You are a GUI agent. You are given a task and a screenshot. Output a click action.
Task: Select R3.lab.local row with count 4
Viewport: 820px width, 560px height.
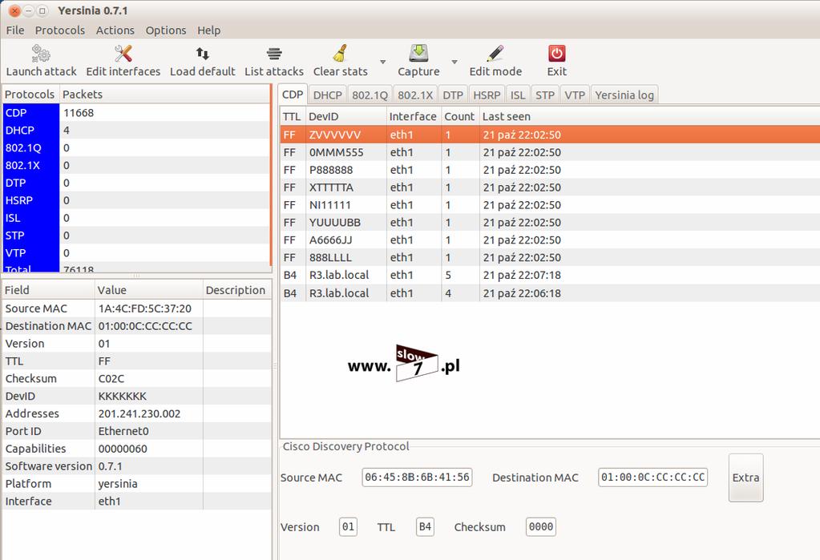(550, 292)
